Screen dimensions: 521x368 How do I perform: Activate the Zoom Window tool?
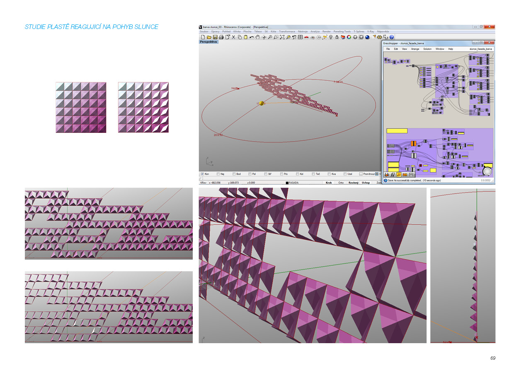click(276, 37)
